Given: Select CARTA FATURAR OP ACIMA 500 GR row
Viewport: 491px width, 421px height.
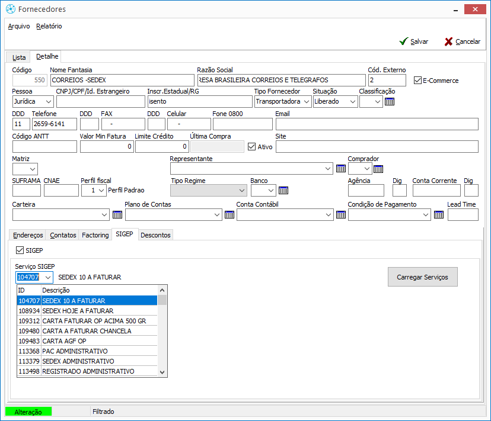Looking at the screenshot, I should (x=87, y=321).
